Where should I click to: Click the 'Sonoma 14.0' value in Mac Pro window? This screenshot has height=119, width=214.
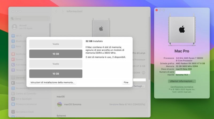182,75
